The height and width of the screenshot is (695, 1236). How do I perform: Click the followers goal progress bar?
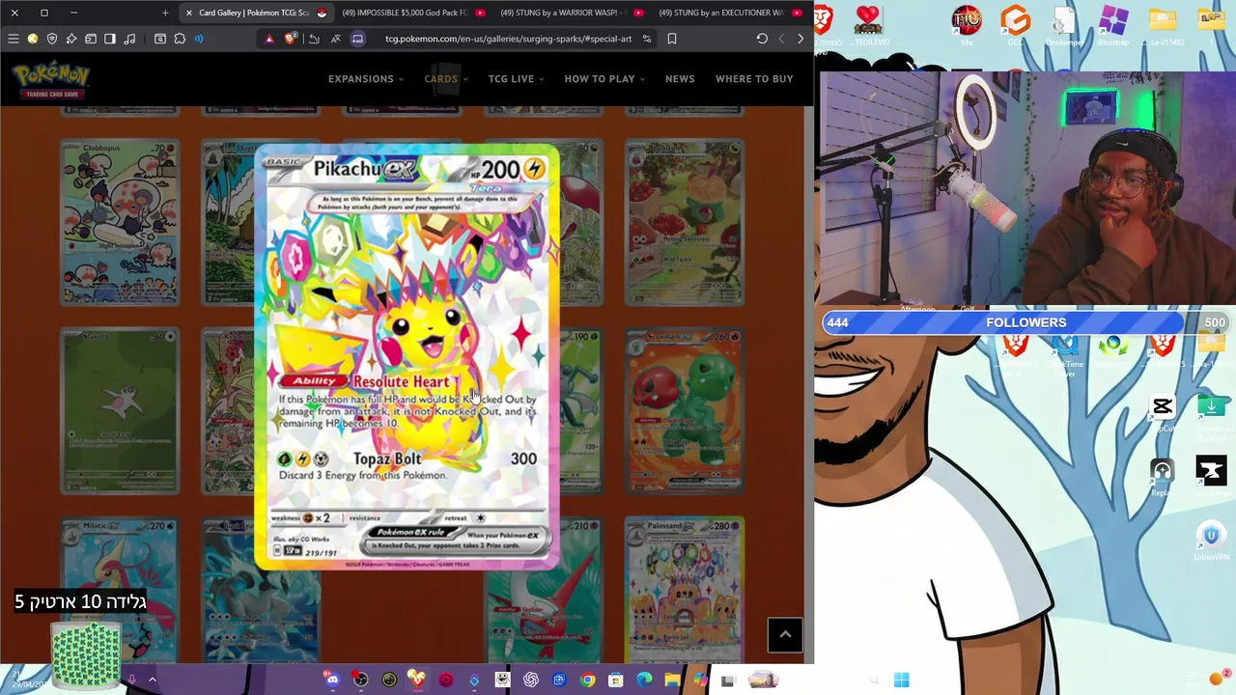[x=1025, y=322]
